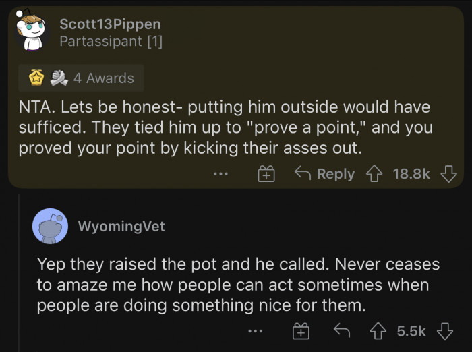Give award to WyomingVet's comment
Screen dimensions: 472x352
(300, 331)
